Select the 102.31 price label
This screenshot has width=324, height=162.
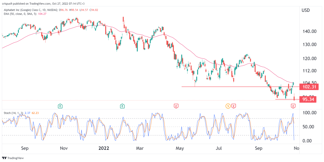tap(309, 87)
